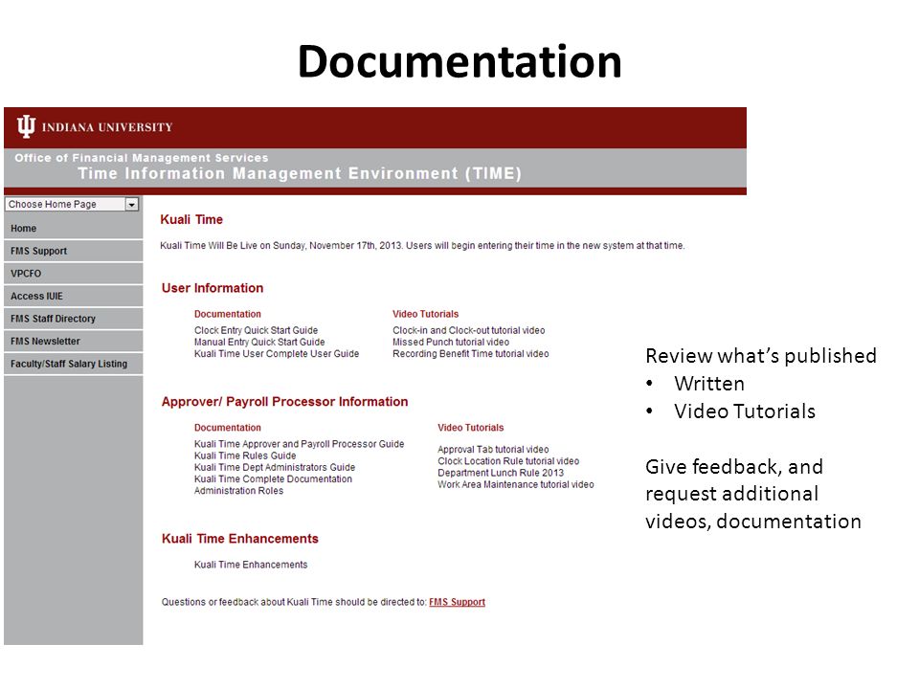Click Office of Financial Management Services text
Image resolution: width=919 pixels, height=689 pixels.
click(x=142, y=158)
